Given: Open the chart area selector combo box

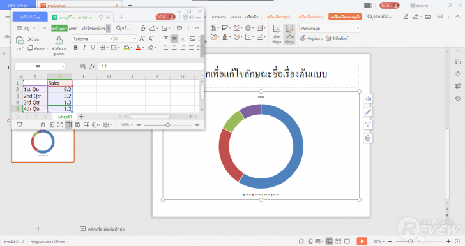Looking at the screenshot, I should pos(330,28).
